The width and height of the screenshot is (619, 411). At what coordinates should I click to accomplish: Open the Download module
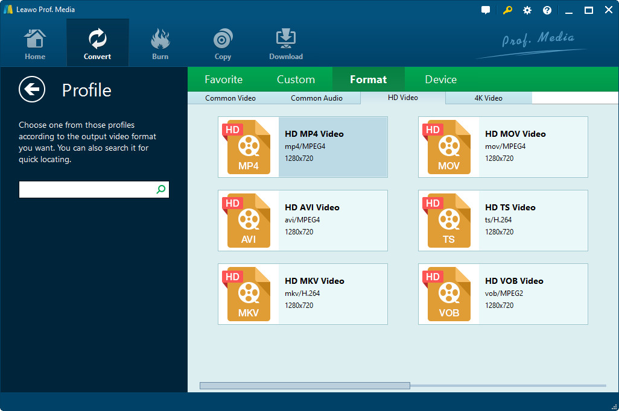(x=286, y=44)
